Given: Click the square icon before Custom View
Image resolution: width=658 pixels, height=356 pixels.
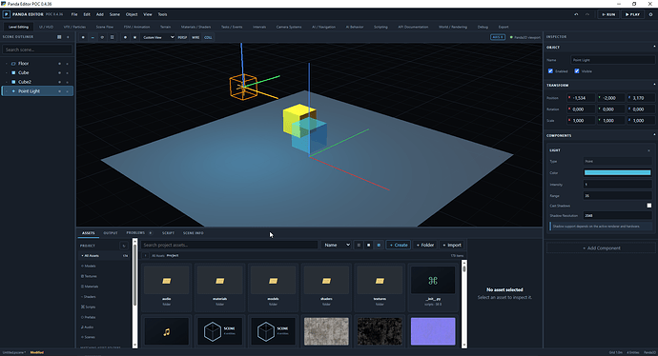Looking at the screenshot, I should tap(134, 37).
